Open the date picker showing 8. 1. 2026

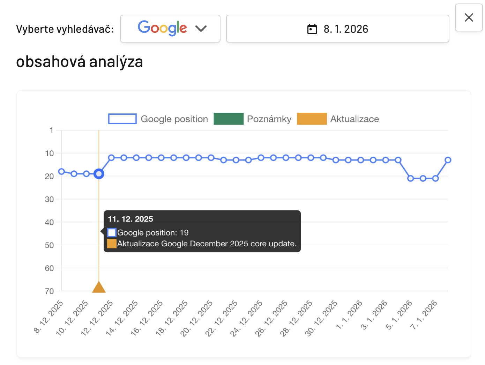pyautogui.click(x=337, y=29)
